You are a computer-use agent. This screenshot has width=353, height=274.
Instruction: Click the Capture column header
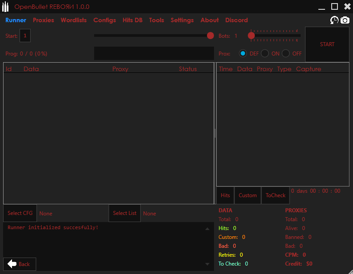tap(309, 69)
